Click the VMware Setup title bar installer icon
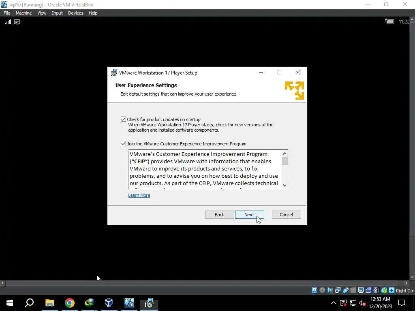This screenshot has width=415, height=311. coord(114,72)
